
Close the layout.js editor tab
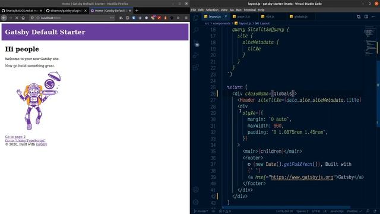click(226, 17)
